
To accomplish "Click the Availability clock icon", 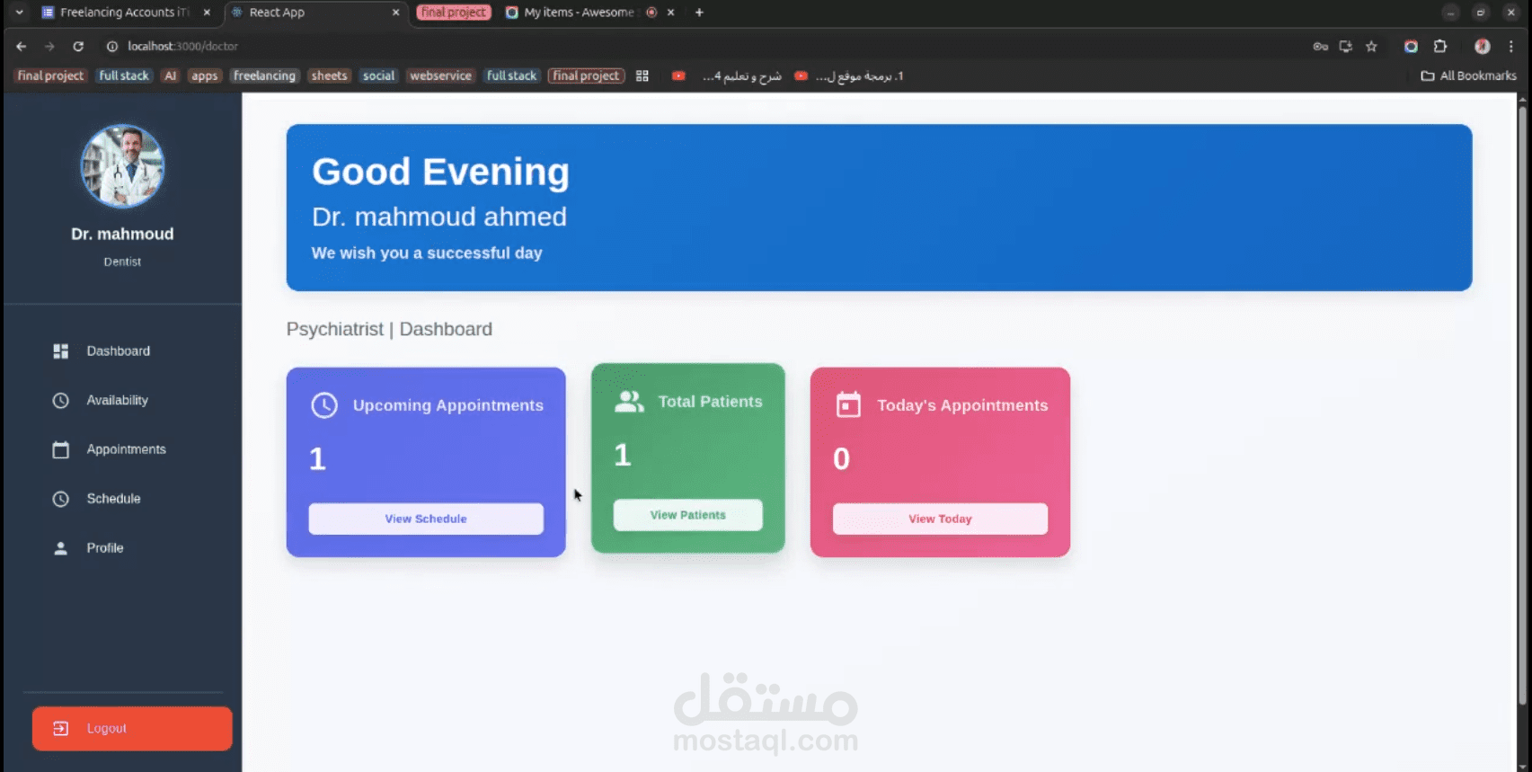I will (60, 401).
